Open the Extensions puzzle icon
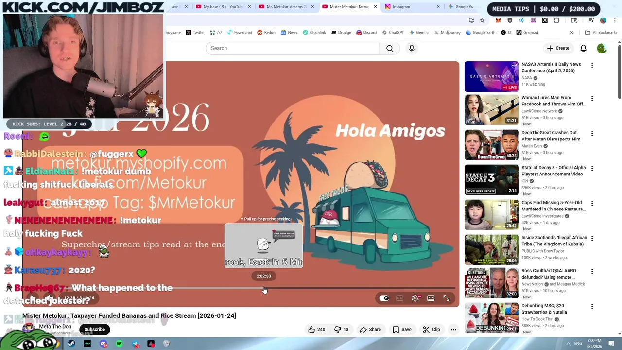The image size is (622, 350). (556, 20)
